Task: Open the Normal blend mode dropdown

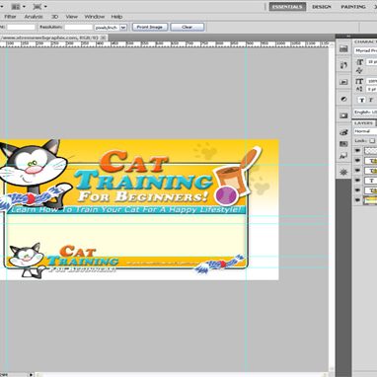Action: coord(365,131)
